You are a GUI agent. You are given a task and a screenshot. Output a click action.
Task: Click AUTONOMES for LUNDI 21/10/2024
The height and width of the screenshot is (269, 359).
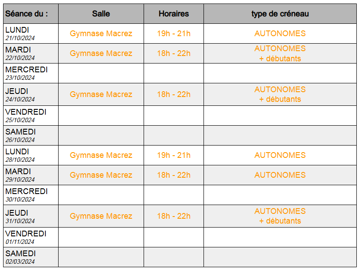(280, 34)
